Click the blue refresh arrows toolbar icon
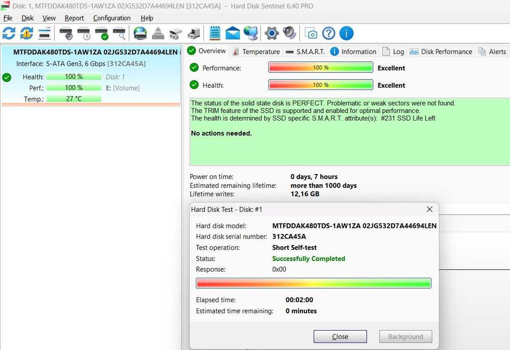This screenshot has width=510, height=350. tap(9, 33)
